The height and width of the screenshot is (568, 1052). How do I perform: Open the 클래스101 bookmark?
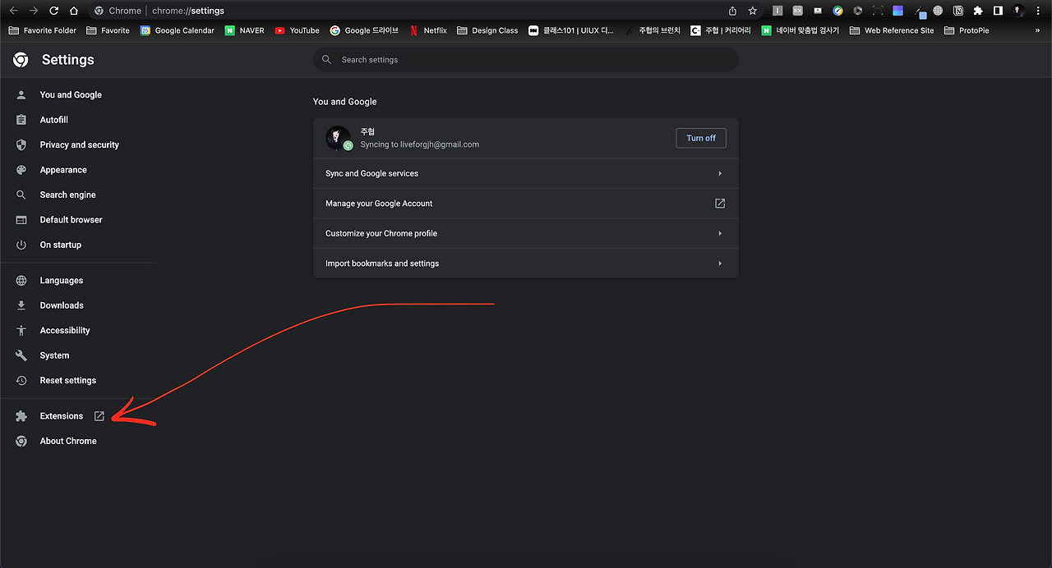coord(571,30)
